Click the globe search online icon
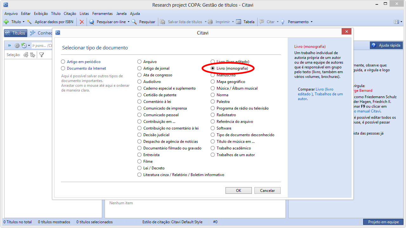 pos(92,22)
